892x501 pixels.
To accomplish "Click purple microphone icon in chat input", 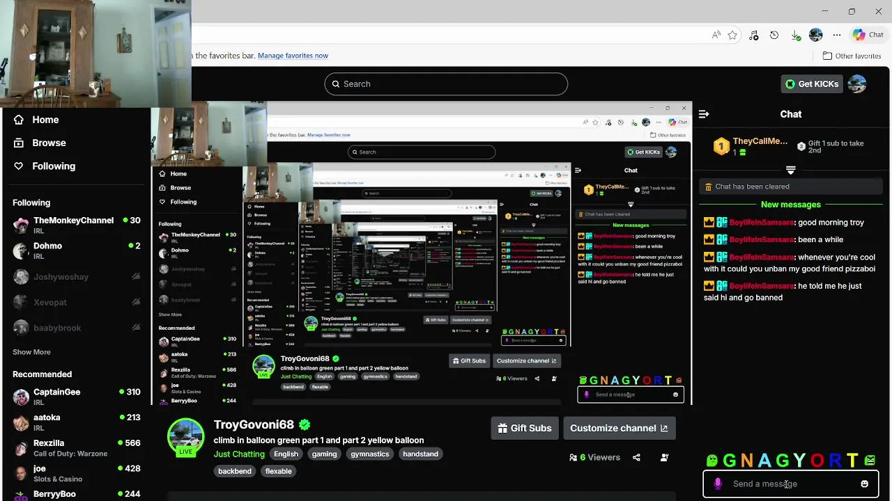I will point(718,484).
